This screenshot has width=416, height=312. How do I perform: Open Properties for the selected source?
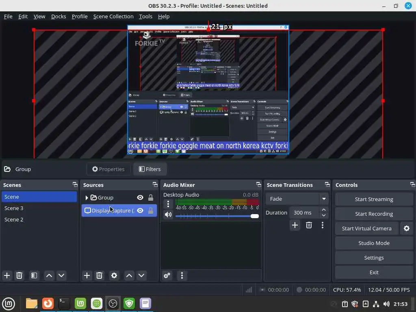pos(108,169)
